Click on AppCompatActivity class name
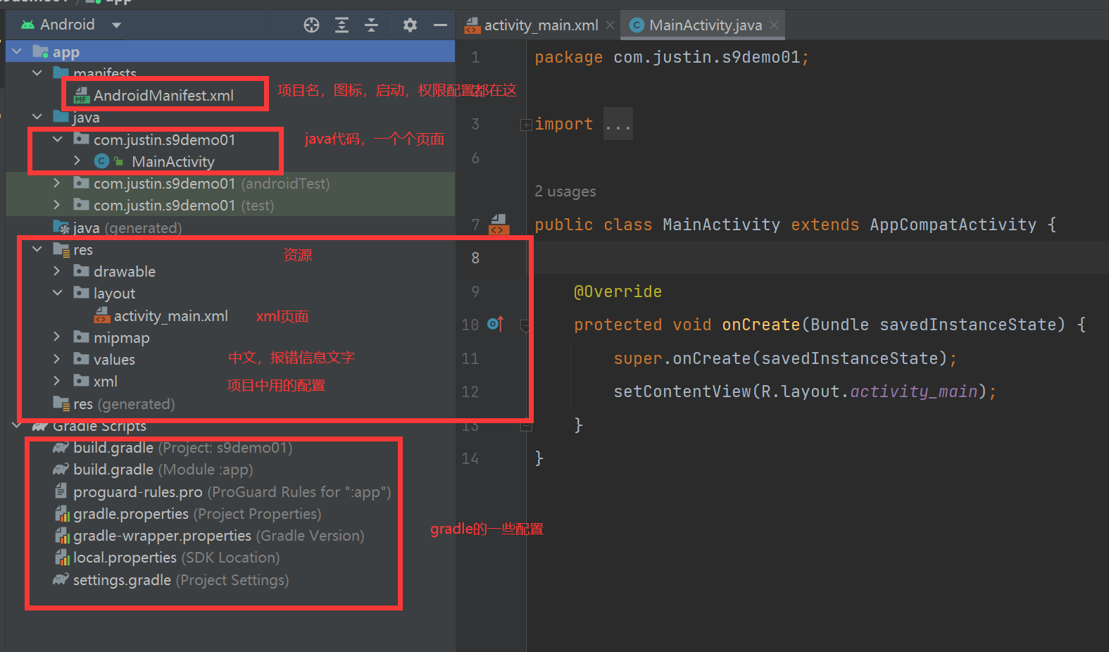1109x652 pixels. (x=953, y=225)
